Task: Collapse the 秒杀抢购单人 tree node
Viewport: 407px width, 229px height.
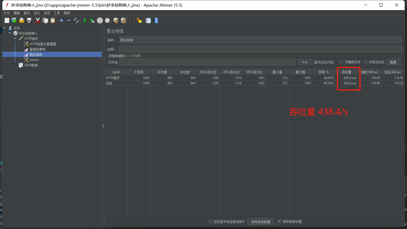Action: [x=10, y=33]
